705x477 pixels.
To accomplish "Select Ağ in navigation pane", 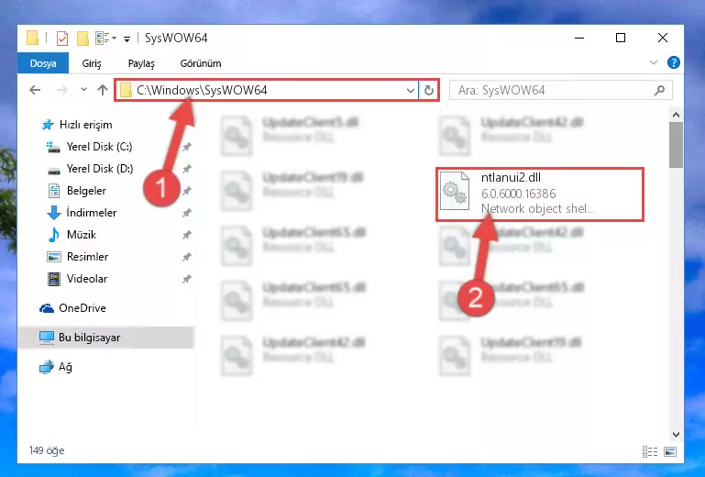I will [x=56, y=367].
